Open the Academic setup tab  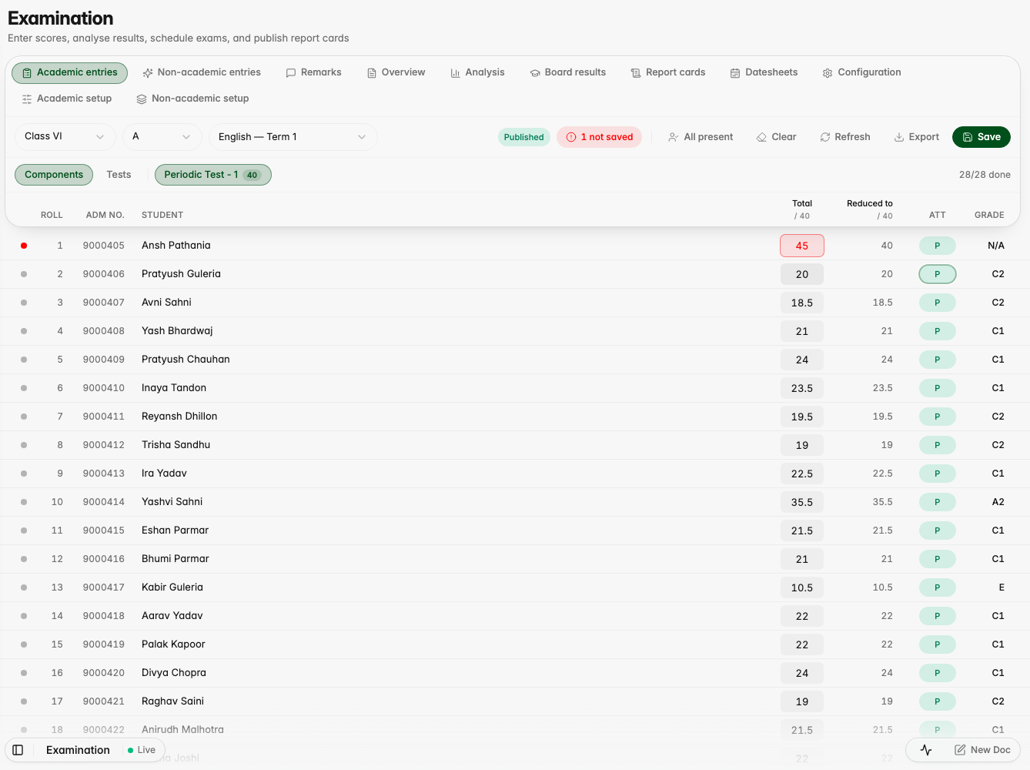[67, 99]
